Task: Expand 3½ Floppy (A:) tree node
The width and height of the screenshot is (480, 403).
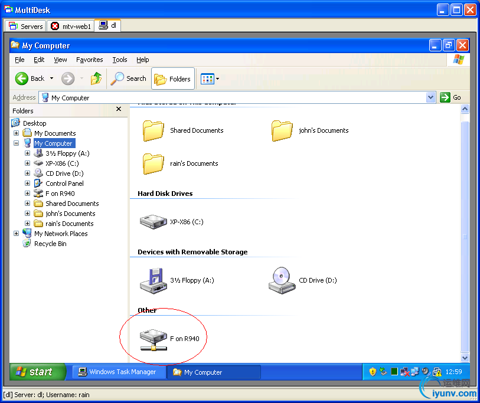Action: tap(27, 153)
